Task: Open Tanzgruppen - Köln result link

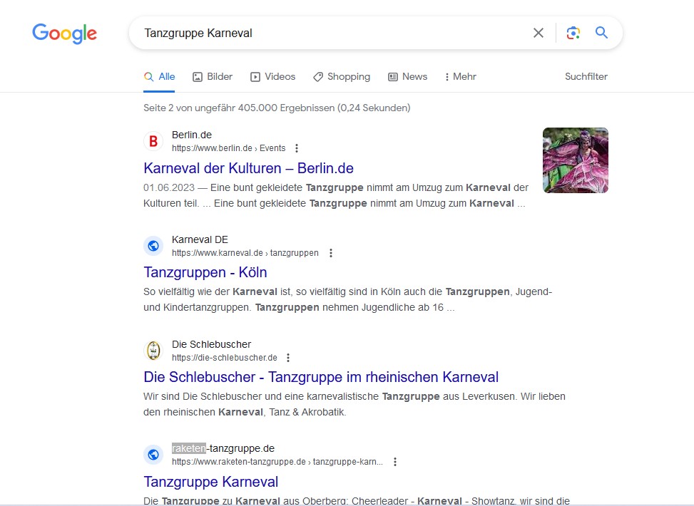Action: point(205,272)
